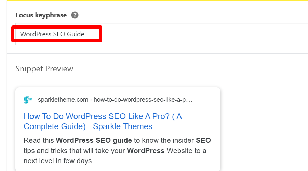The height and width of the screenshot is (171, 308).
Task: Click sparkletheme.com domain in snippet URL
Action: pos(63,100)
